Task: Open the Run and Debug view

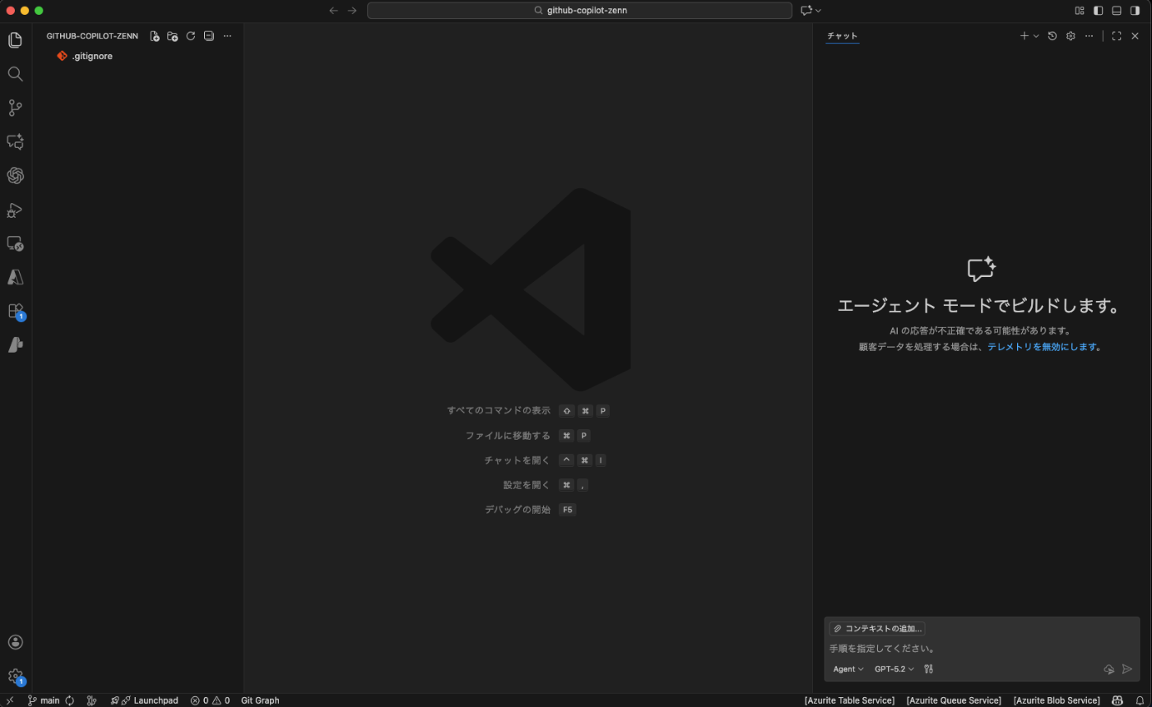Action: [x=15, y=210]
